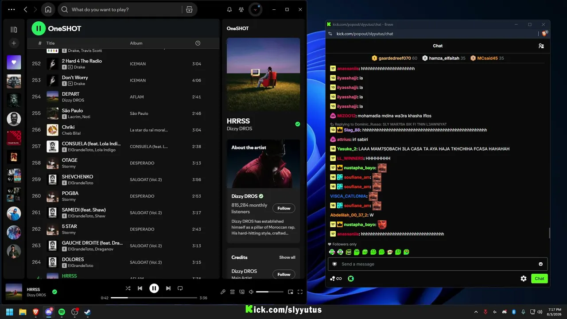Select track 2 Hard 4 The Radio
The image size is (567, 319).
(123, 64)
